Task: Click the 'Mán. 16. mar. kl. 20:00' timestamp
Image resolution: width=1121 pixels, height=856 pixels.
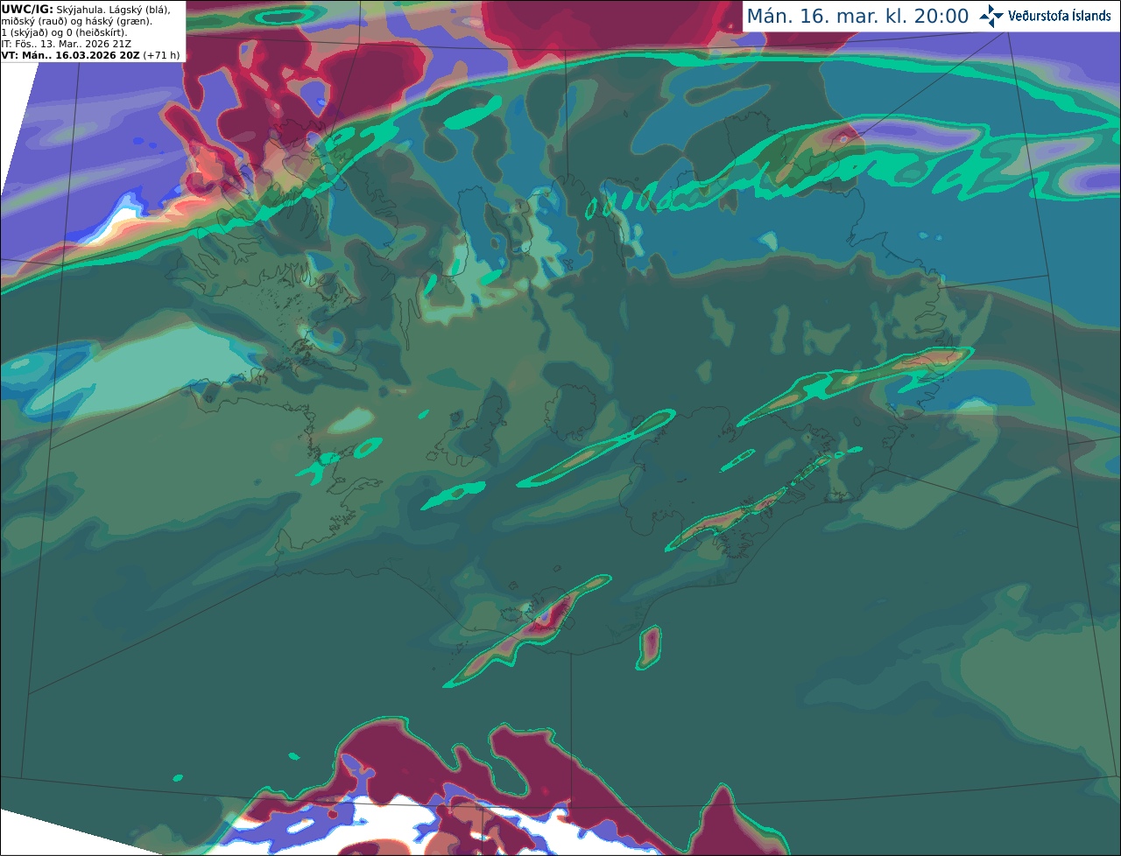Action: tap(857, 17)
